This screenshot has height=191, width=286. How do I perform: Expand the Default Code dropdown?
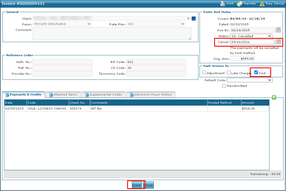point(250,80)
